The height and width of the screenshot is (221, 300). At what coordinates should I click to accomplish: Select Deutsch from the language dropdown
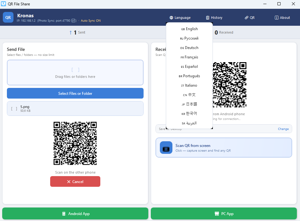[x=189, y=47]
